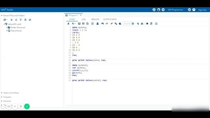Click the paste icon in code toolbar
This screenshot has height=118, width=210.
pos(120,24)
